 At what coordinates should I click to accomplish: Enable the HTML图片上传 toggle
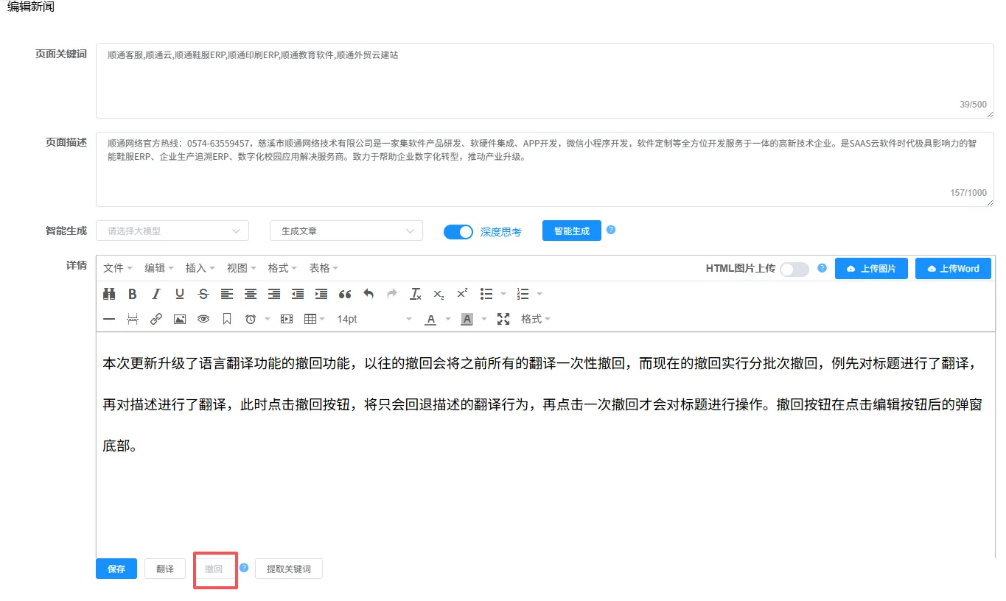tap(794, 269)
